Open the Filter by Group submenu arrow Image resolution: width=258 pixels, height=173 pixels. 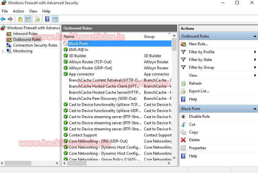point(255,67)
